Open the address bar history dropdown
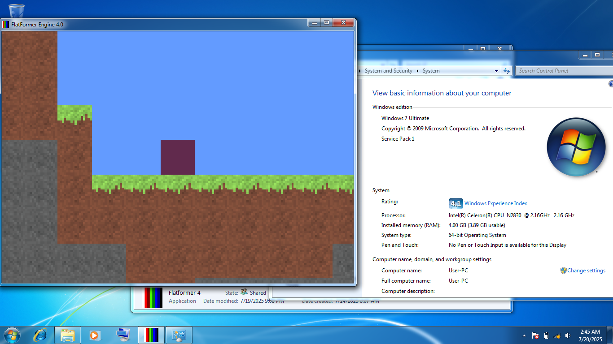Screen dimensions: 613x344 click(496, 71)
